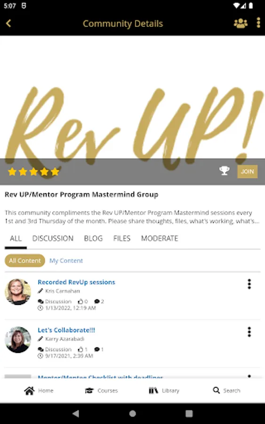Open community members group icon
Screen dimensions: 265x424
[241, 23]
